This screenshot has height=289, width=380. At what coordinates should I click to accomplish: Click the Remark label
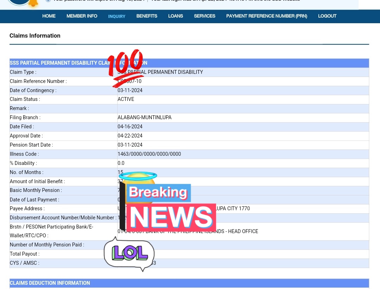19,108
